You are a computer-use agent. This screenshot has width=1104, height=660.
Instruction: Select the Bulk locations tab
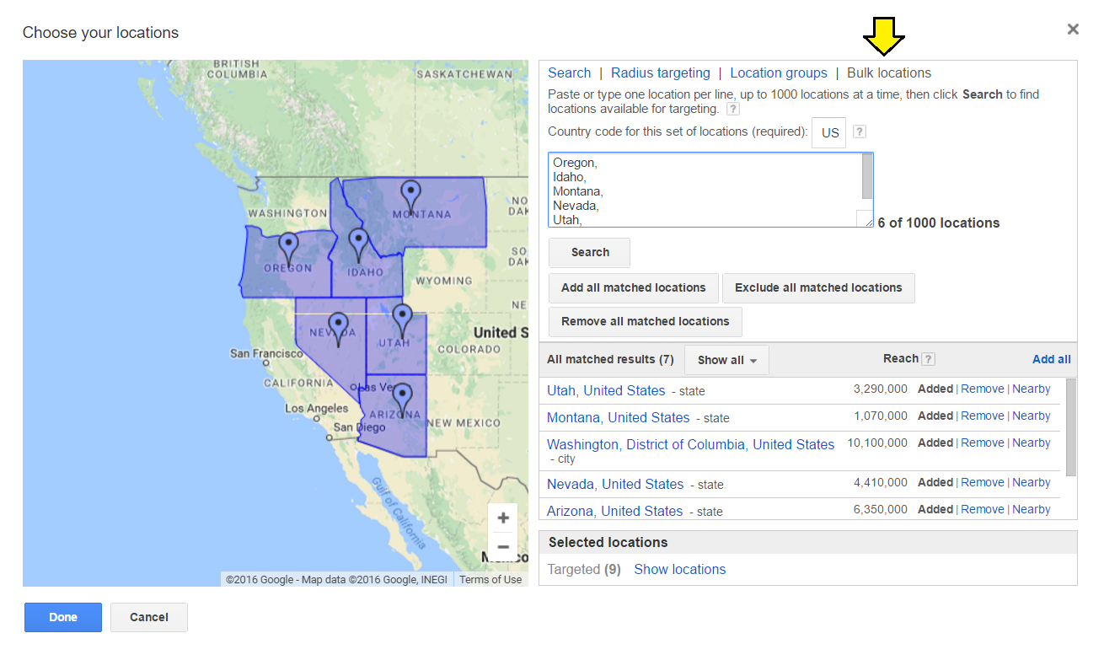coord(889,73)
